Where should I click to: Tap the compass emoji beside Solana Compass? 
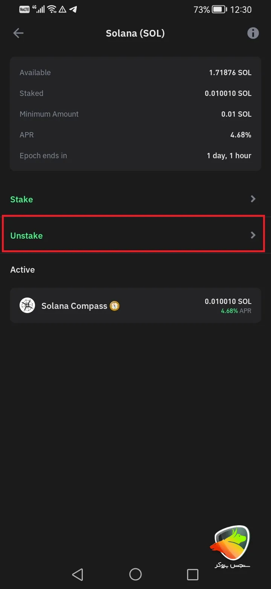114,306
